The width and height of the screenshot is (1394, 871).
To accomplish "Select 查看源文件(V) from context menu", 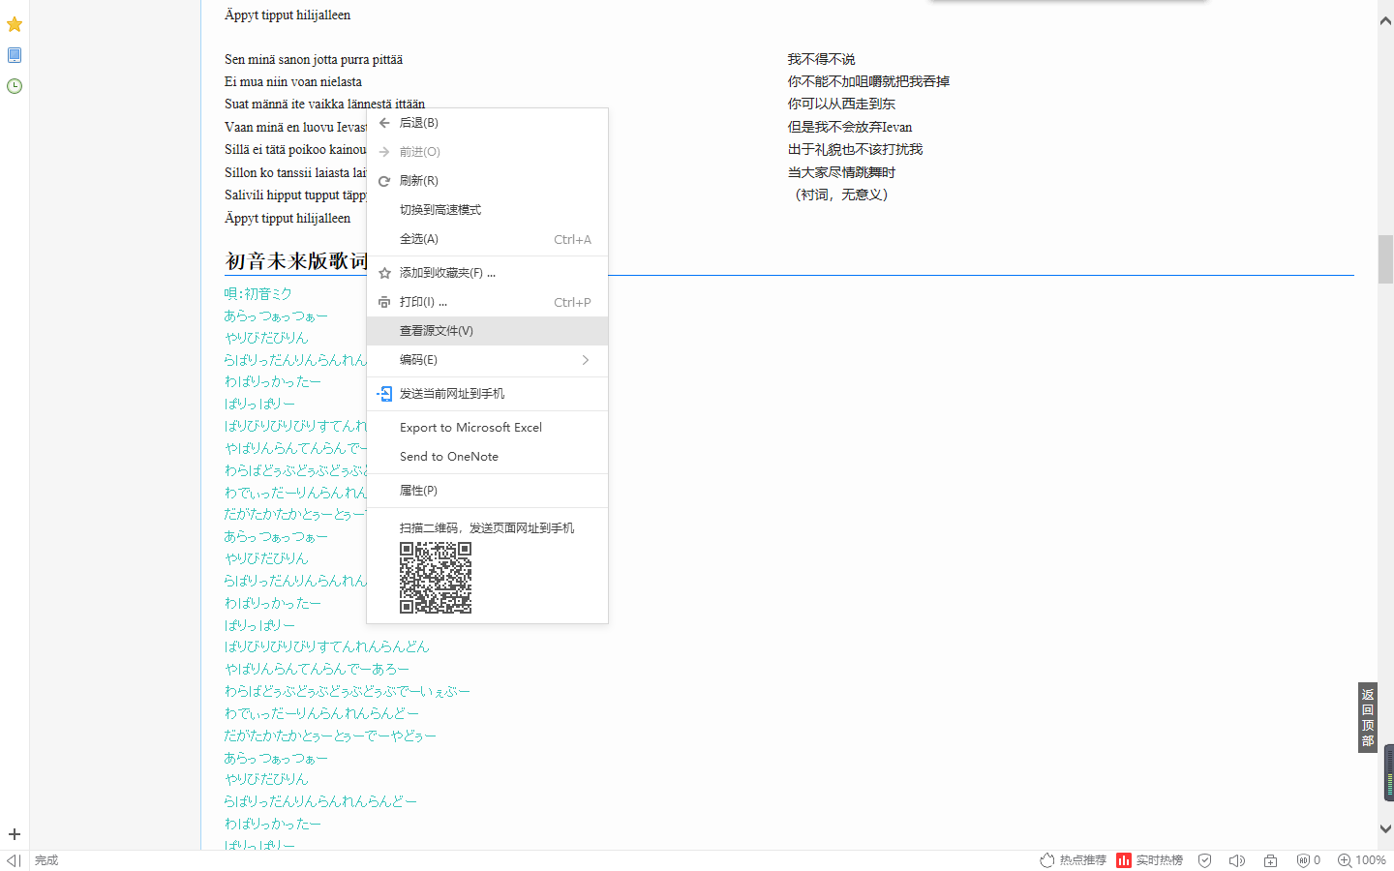I will [437, 331].
